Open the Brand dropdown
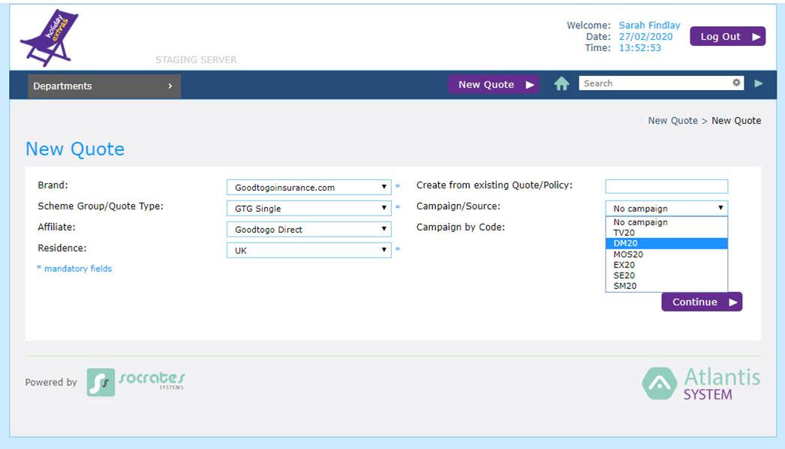The image size is (785, 449). coord(308,188)
